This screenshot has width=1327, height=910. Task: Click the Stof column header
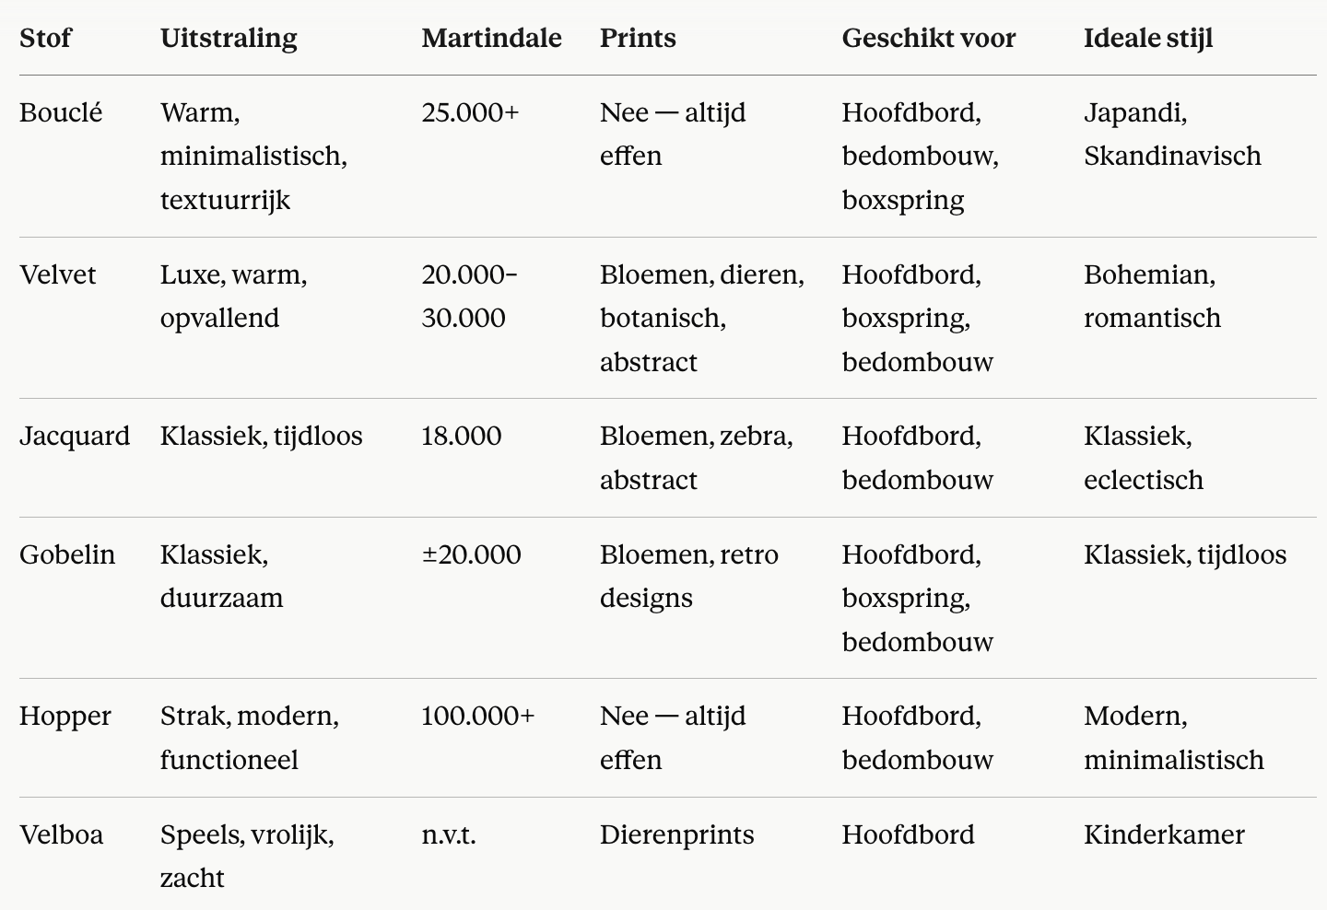point(45,38)
